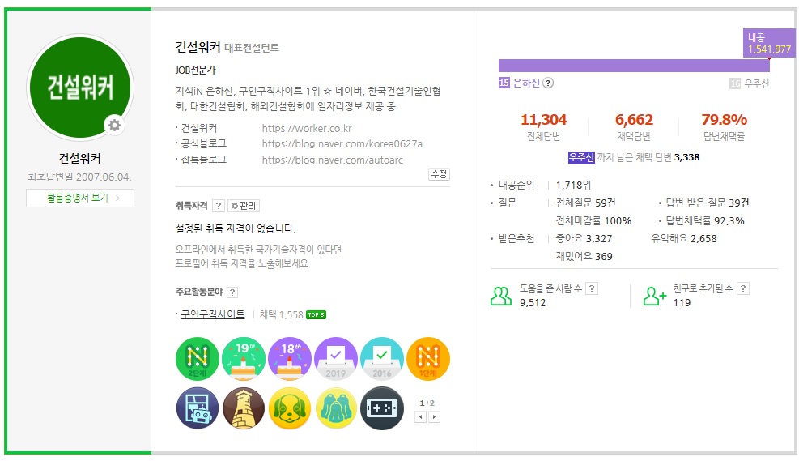This screenshot has width=799, height=461.
Task: Click 유익해요 2,658 text
Action: [x=684, y=239]
